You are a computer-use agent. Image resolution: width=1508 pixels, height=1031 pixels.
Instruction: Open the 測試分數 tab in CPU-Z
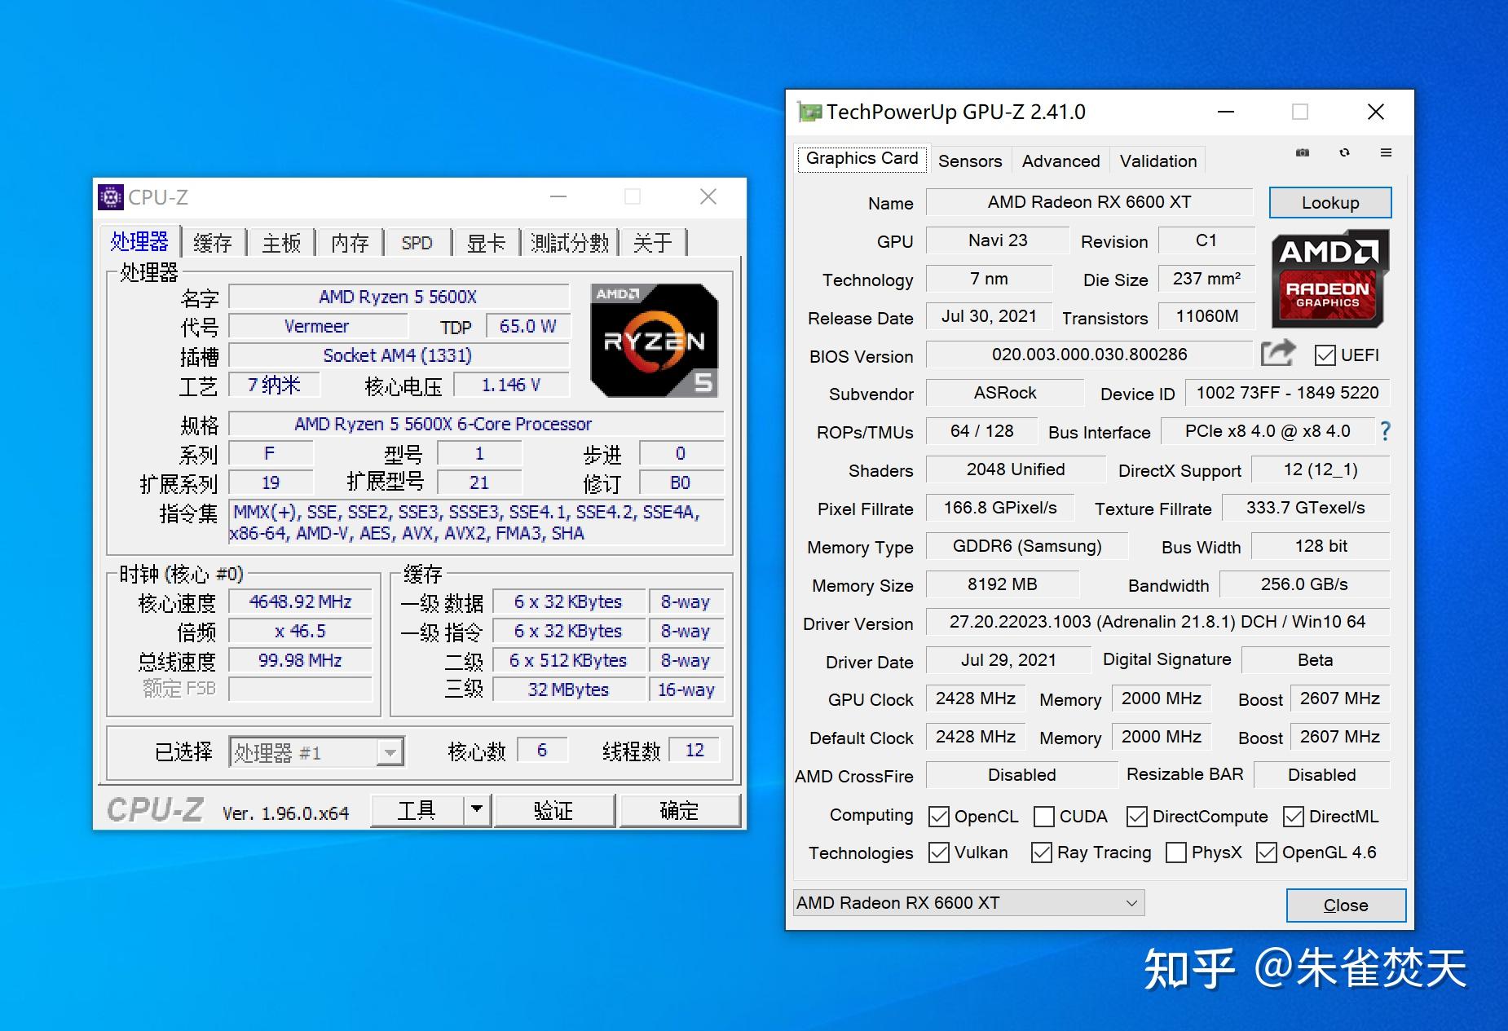(x=570, y=243)
